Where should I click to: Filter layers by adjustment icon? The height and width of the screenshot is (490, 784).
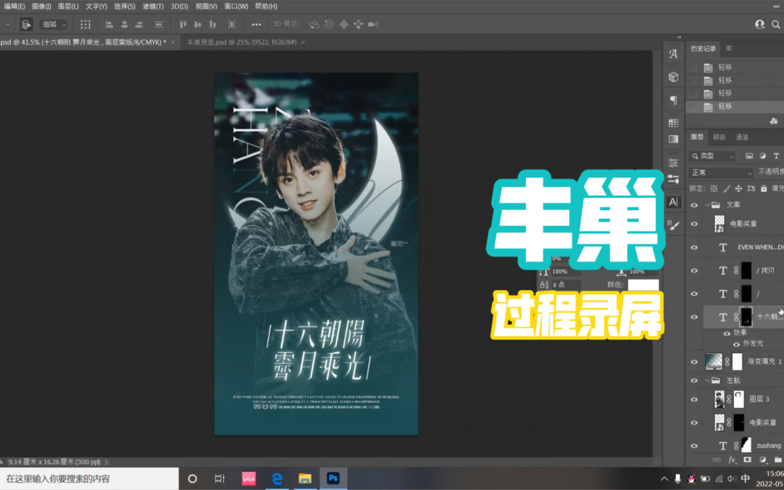763,156
